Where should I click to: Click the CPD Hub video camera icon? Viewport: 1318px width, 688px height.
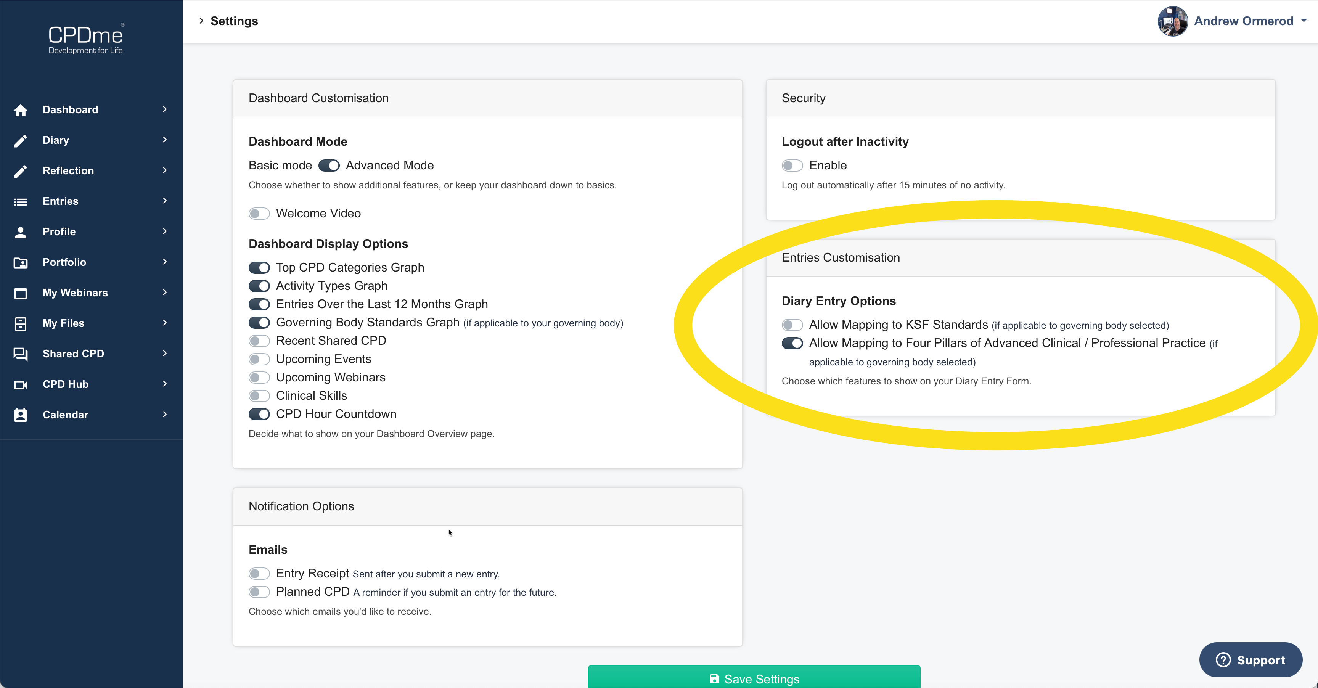click(x=21, y=385)
